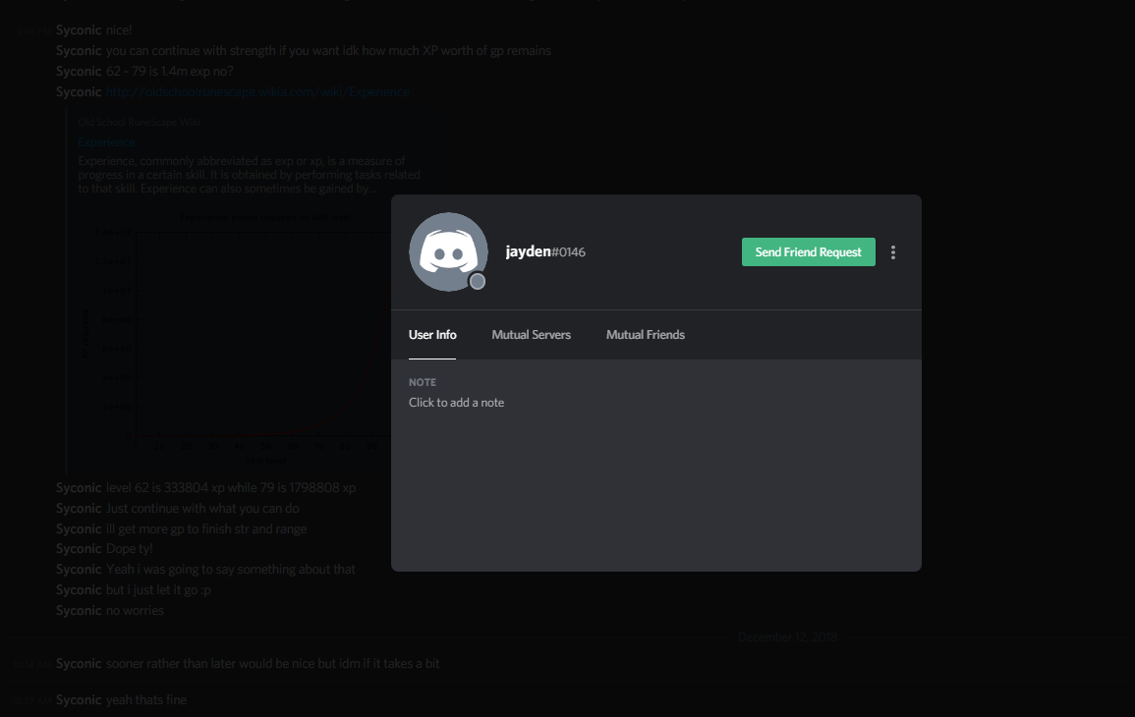Click the Send Friend Request button

[x=808, y=251]
